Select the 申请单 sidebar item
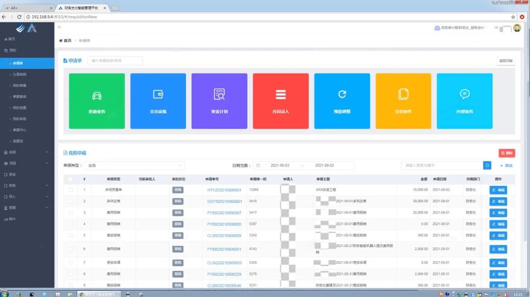530x297 pixels. click(x=27, y=63)
